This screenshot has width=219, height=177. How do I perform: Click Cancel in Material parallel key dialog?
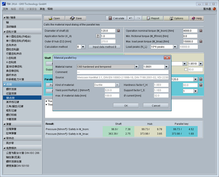pos(156,106)
